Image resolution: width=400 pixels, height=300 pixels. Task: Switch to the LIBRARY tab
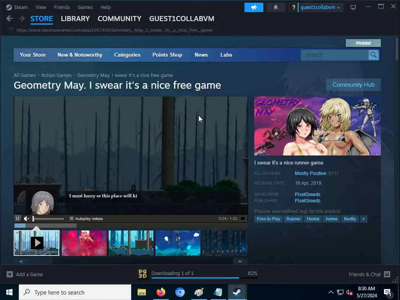tap(75, 19)
